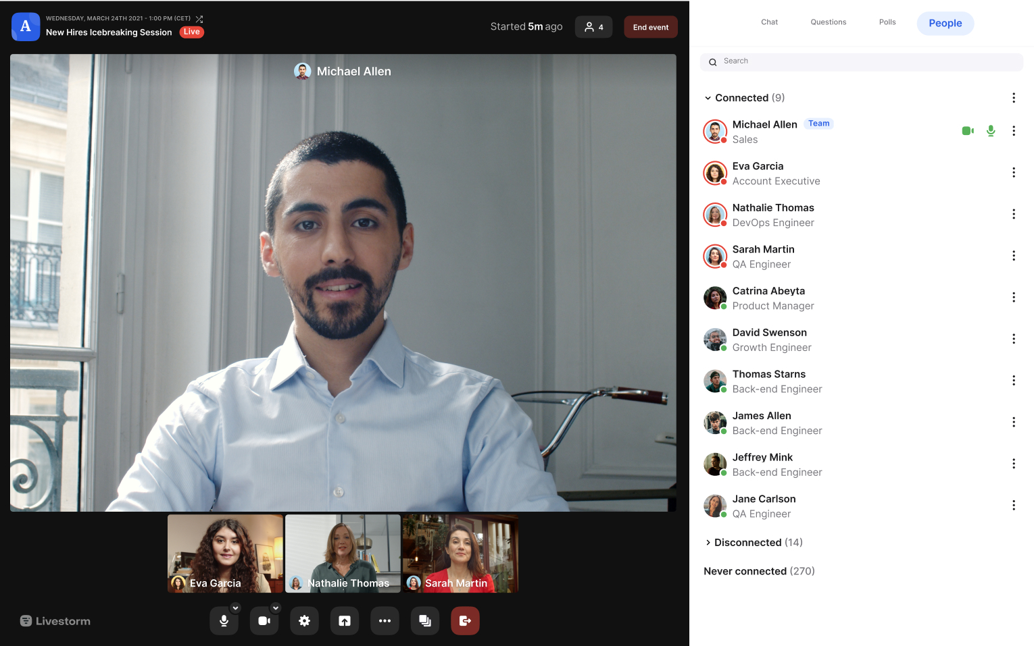Click the overlapping windows layout icon
The image size is (1034, 646).
click(x=425, y=621)
